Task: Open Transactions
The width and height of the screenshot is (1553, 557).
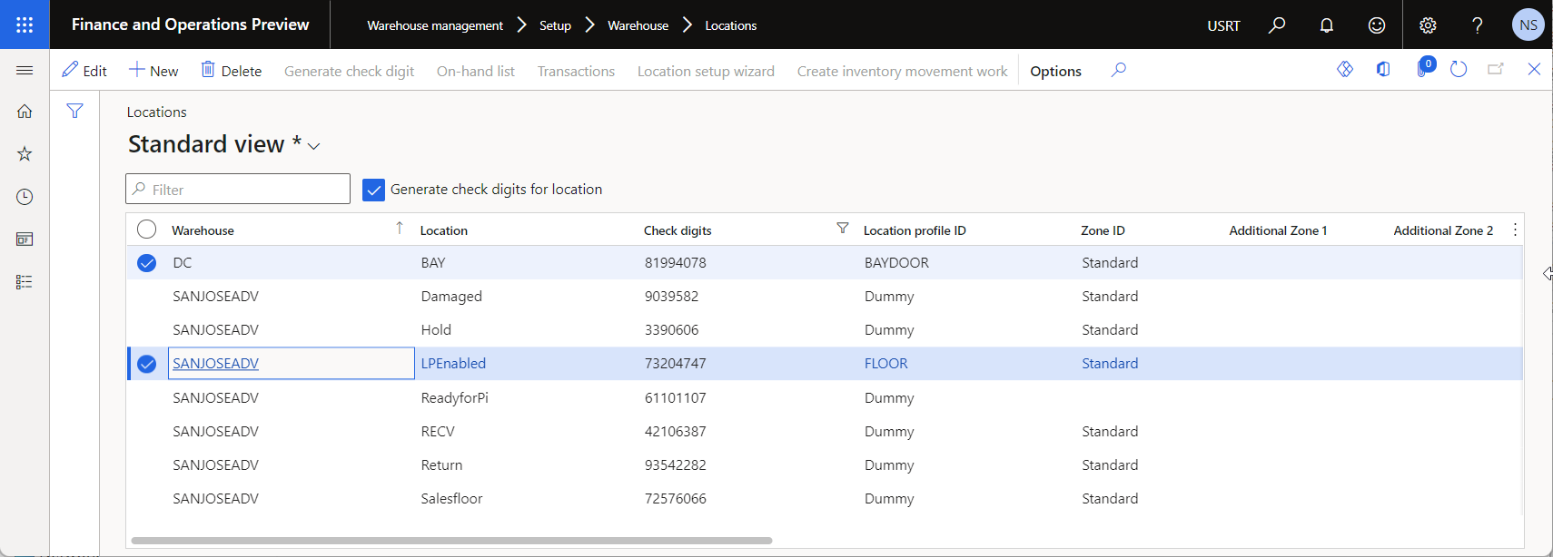Action: (576, 71)
